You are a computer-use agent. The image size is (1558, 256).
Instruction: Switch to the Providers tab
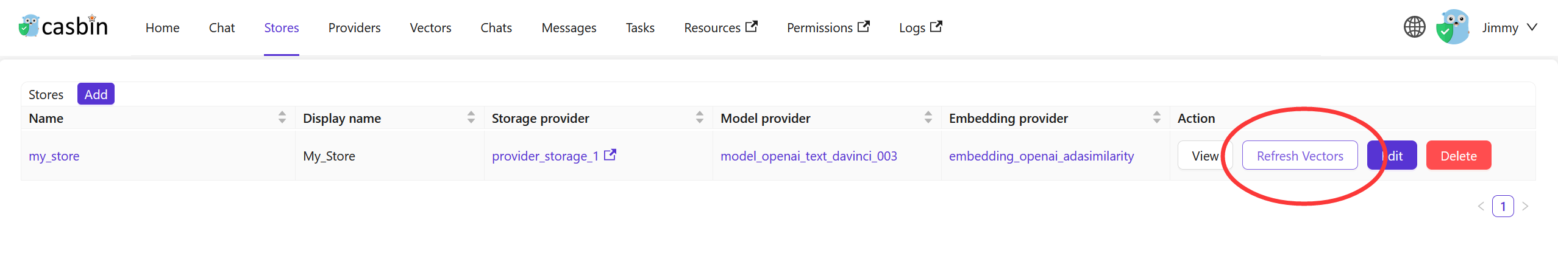tap(354, 28)
